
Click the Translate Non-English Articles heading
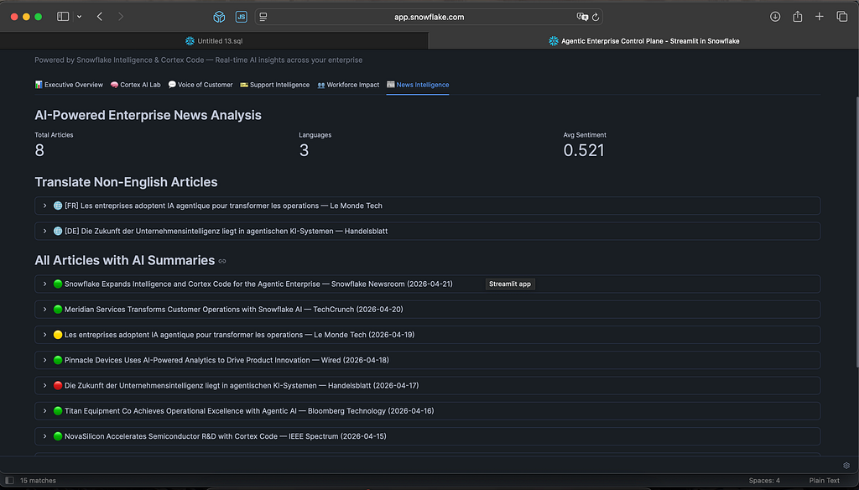coord(126,182)
